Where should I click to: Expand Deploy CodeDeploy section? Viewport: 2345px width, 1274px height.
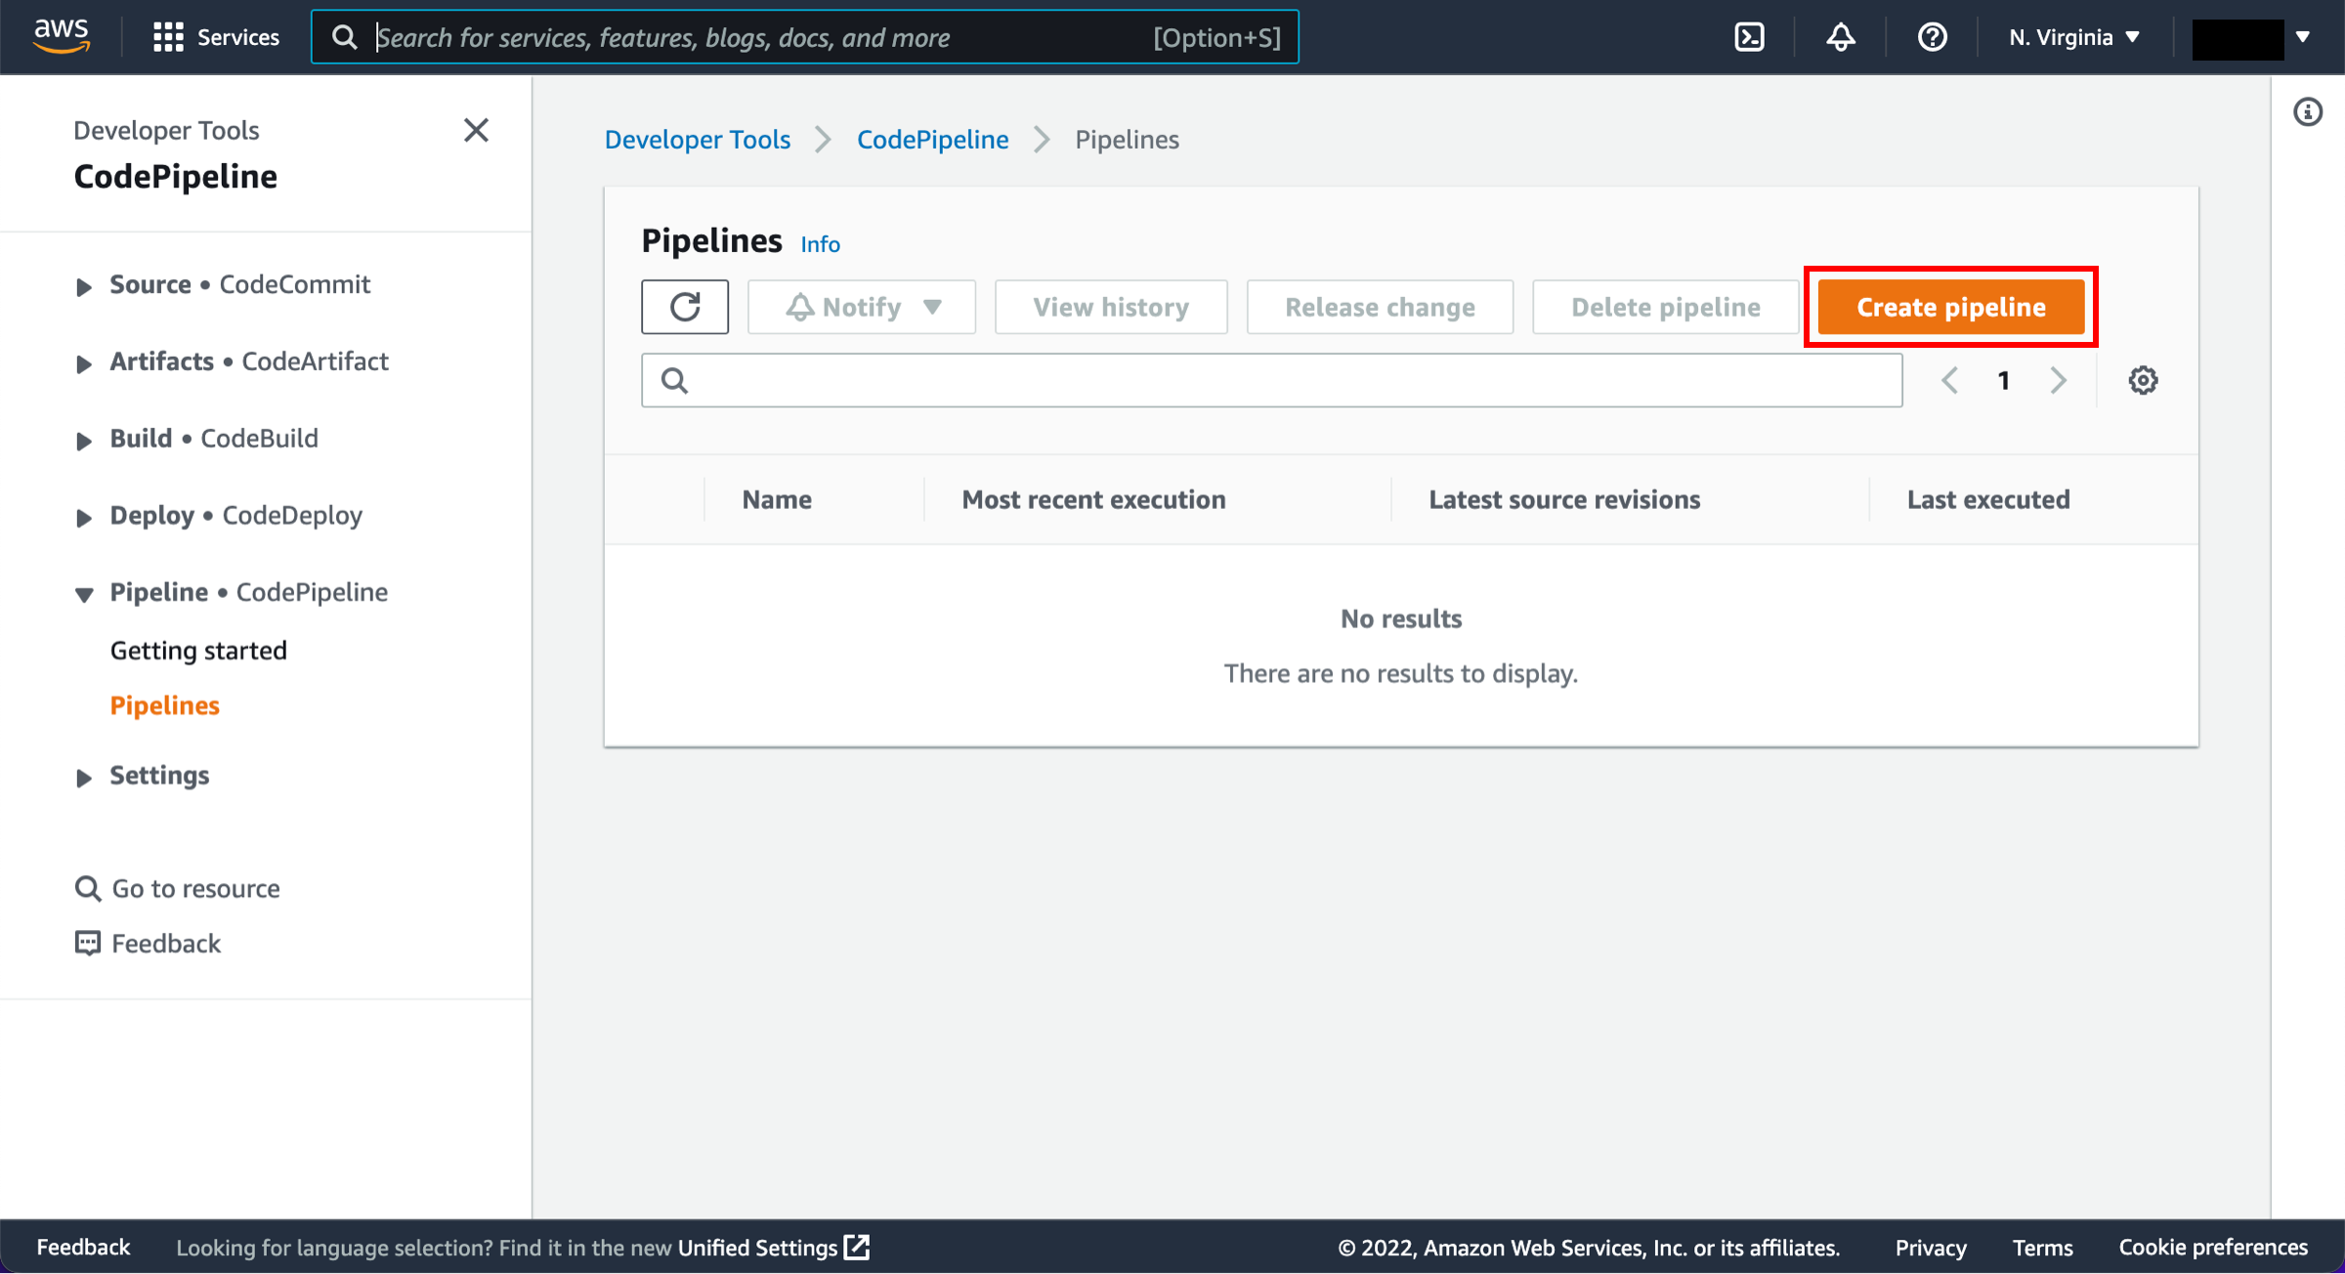[x=84, y=518]
